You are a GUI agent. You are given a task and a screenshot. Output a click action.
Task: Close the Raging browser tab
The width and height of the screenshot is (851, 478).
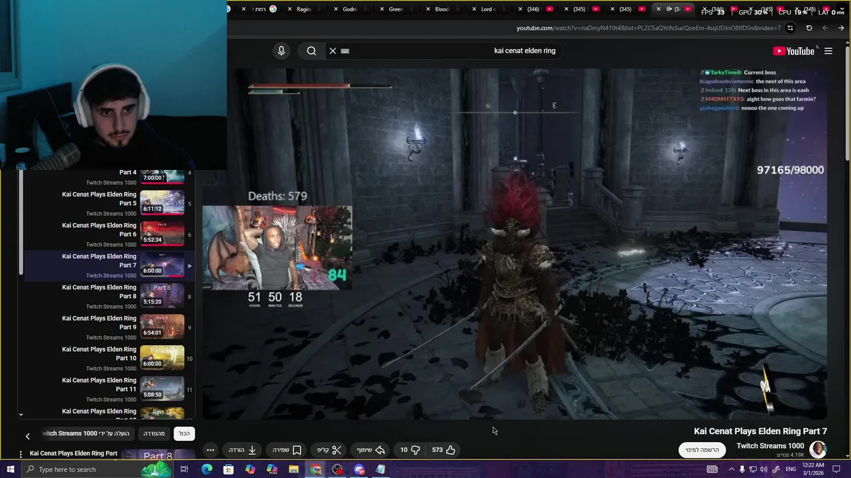coord(289,9)
